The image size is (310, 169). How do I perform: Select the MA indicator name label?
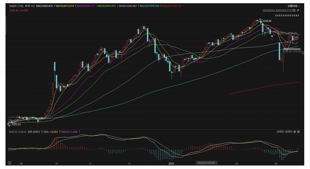[x=33, y=6]
